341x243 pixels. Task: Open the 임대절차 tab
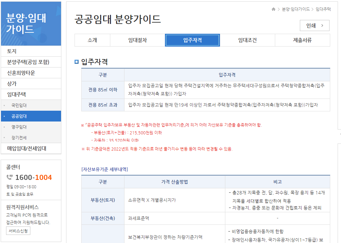pyautogui.click(x=137, y=40)
